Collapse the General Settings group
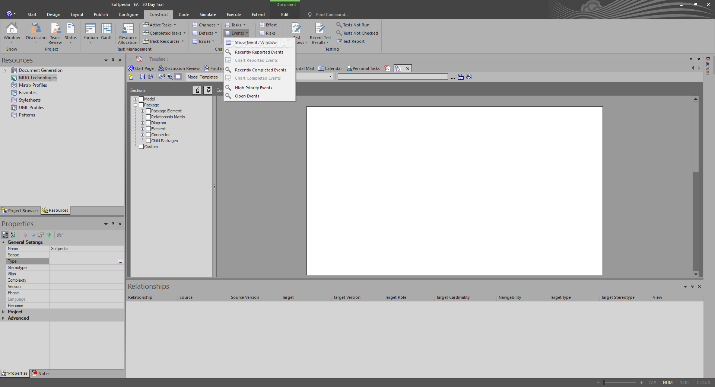The width and height of the screenshot is (715, 387). [x=3, y=242]
